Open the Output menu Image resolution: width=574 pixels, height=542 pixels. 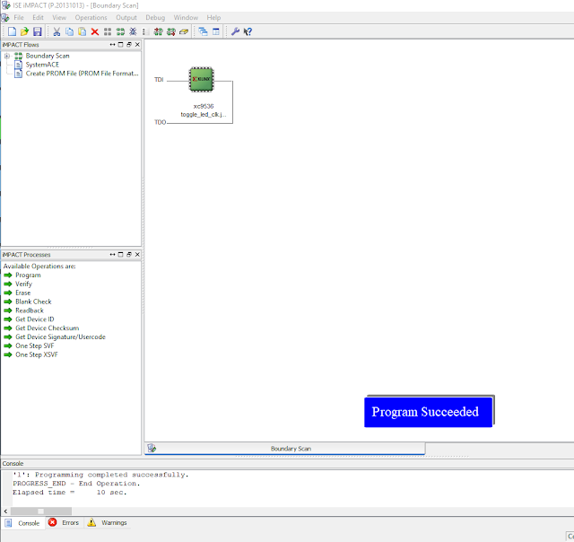tap(126, 17)
